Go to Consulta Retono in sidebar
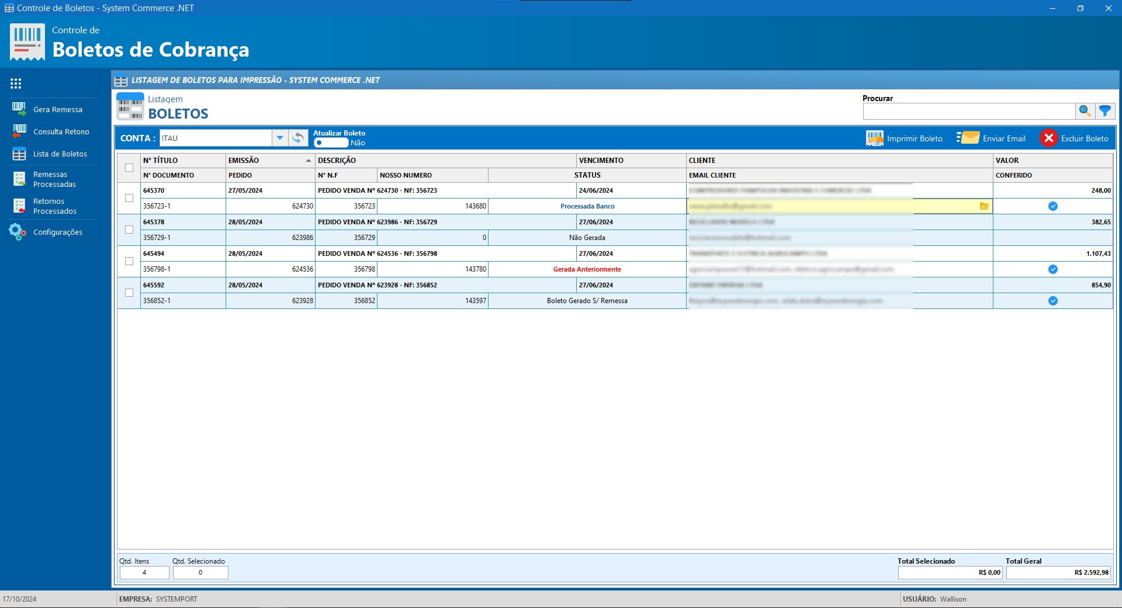This screenshot has height=608, width=1122. coord(61,131)
